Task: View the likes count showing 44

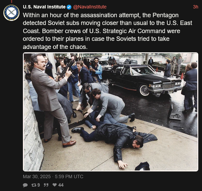Action: click(61, 185)
